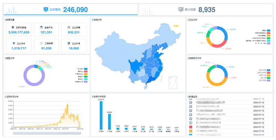
Task: Click the monitor icon beside 监测覆盖
Action: click(x=46, y=9)
